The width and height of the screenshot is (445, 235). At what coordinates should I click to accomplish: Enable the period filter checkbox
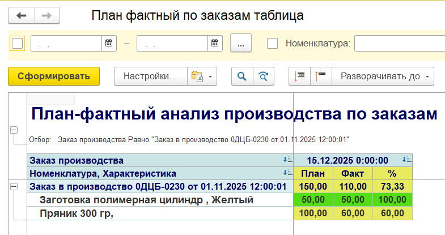pos(18,43)
